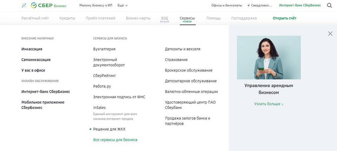Screen dimensions: 337x151
Task: Open the Господдержка tab
Action: 244,18
